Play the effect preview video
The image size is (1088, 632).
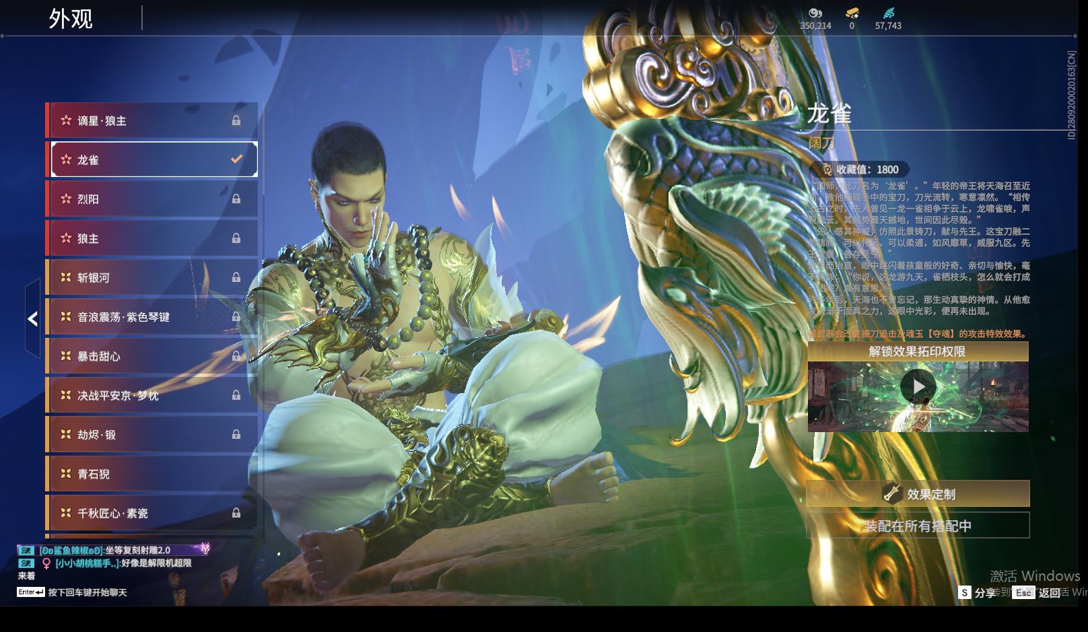point(918,386)
